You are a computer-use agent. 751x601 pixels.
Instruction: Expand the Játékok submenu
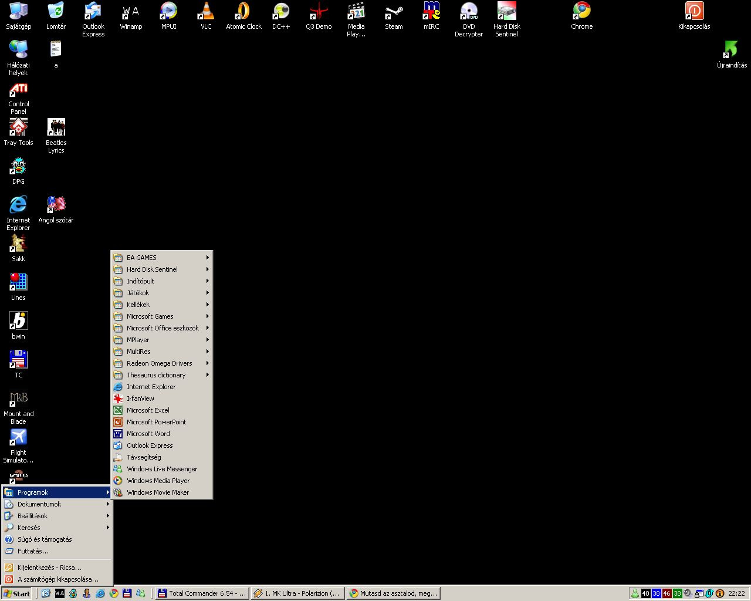click(x=161, y=293)
